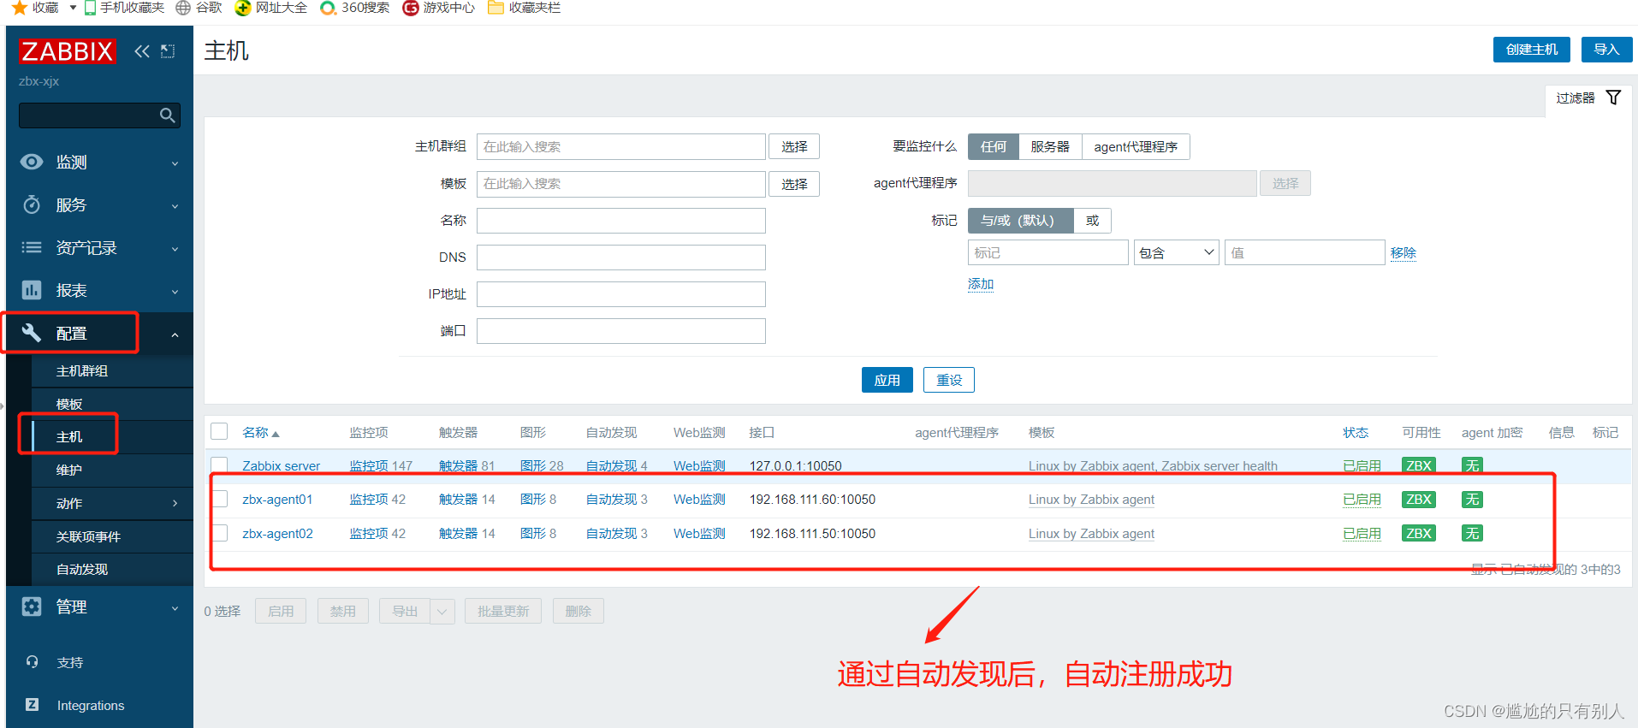1638x728 pixels.
Task: Open the 报表 reports chart icon
Action: click(x=32, y=290)
